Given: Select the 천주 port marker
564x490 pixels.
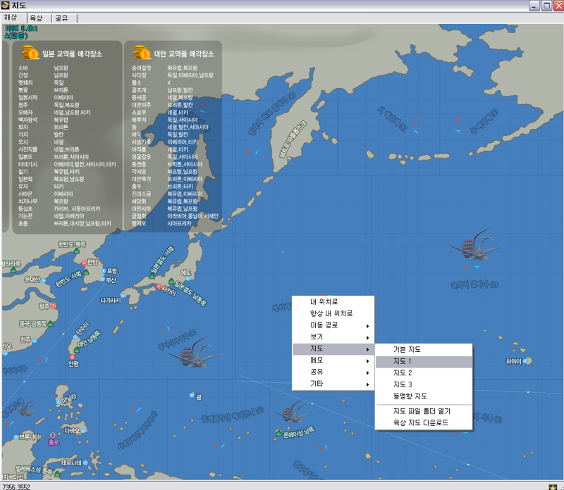Looking at the screenshot, I should click(35, 340).
